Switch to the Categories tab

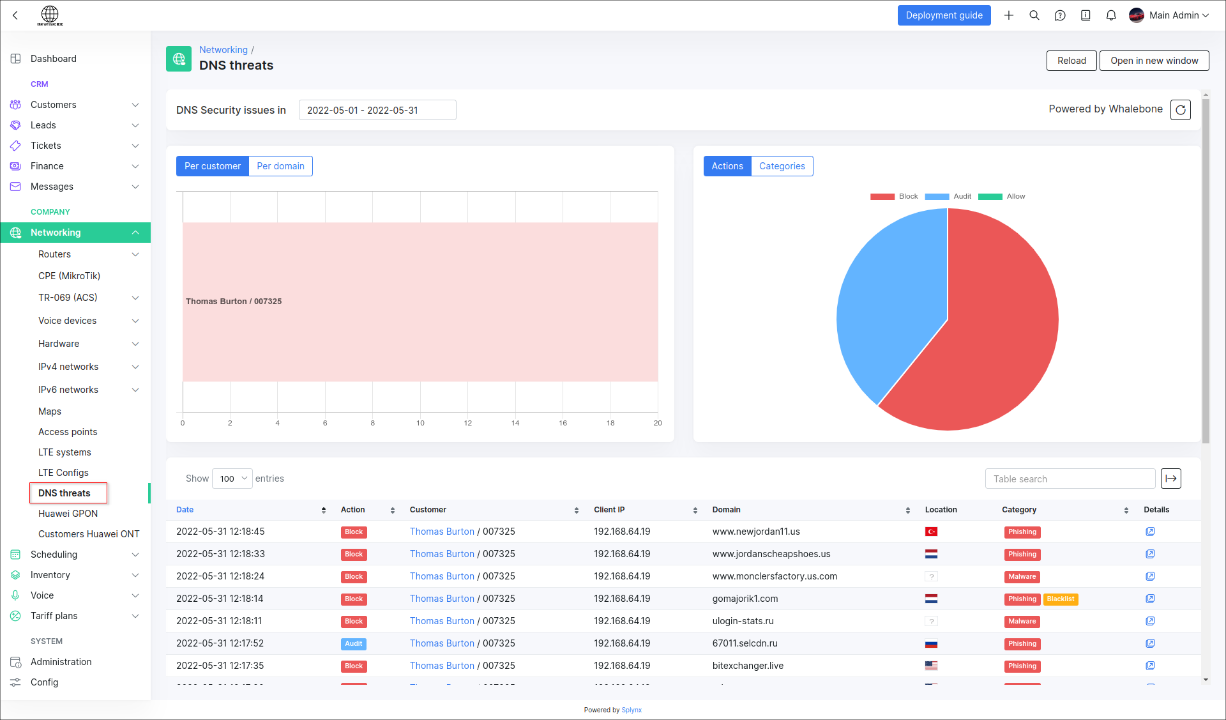pos(782,166)
